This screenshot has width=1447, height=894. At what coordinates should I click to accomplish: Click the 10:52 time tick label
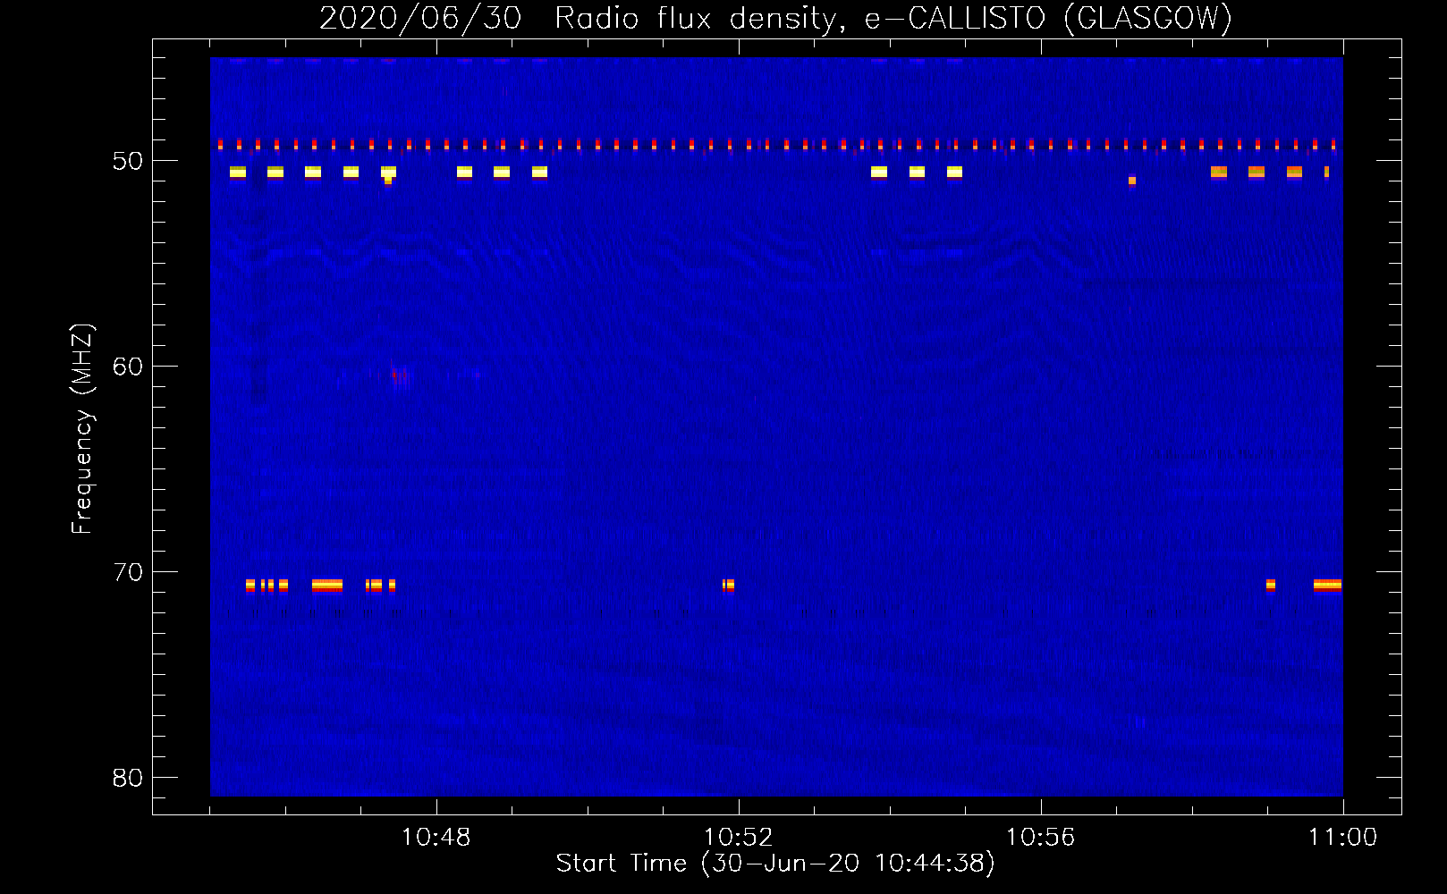(739, 838)
